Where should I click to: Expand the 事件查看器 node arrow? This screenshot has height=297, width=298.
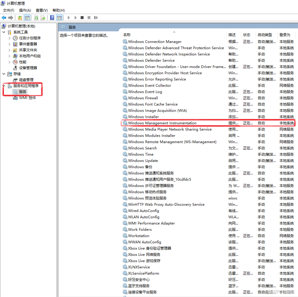(x=9, y=44)
